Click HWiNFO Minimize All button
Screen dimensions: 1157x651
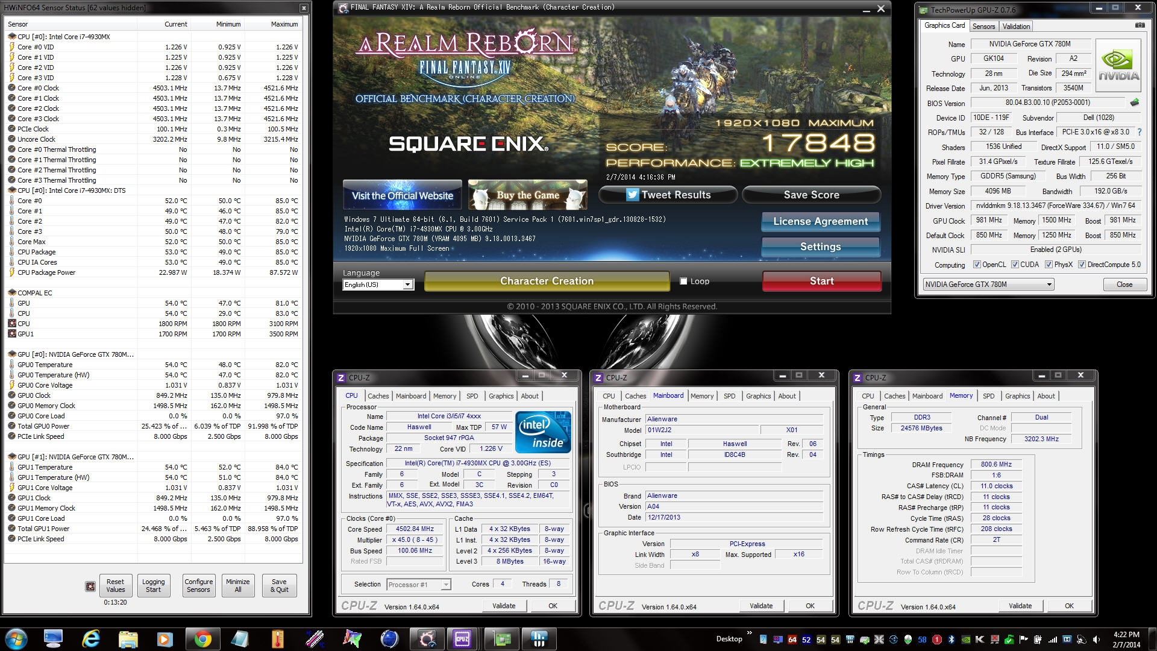click(238, 586)
